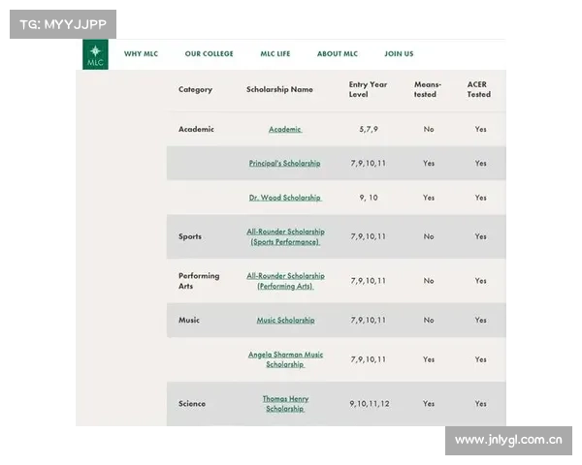Click Academic row's means-tested No value
582x465 pixels.
tap(429, 129)
